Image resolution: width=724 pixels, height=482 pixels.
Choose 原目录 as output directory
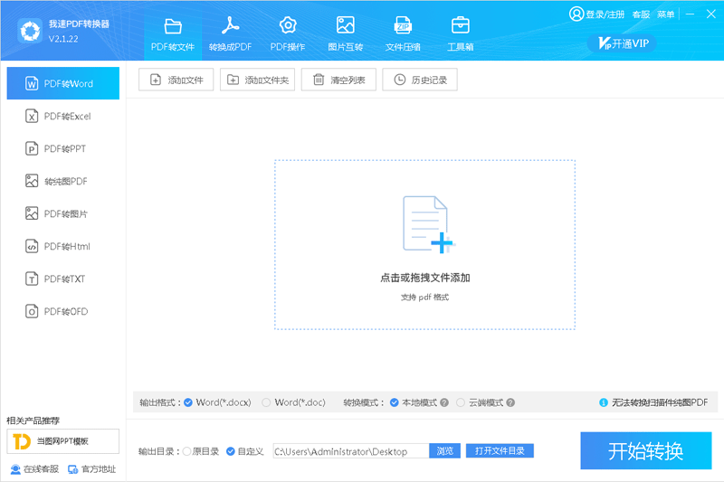click(x=187, y=451)
